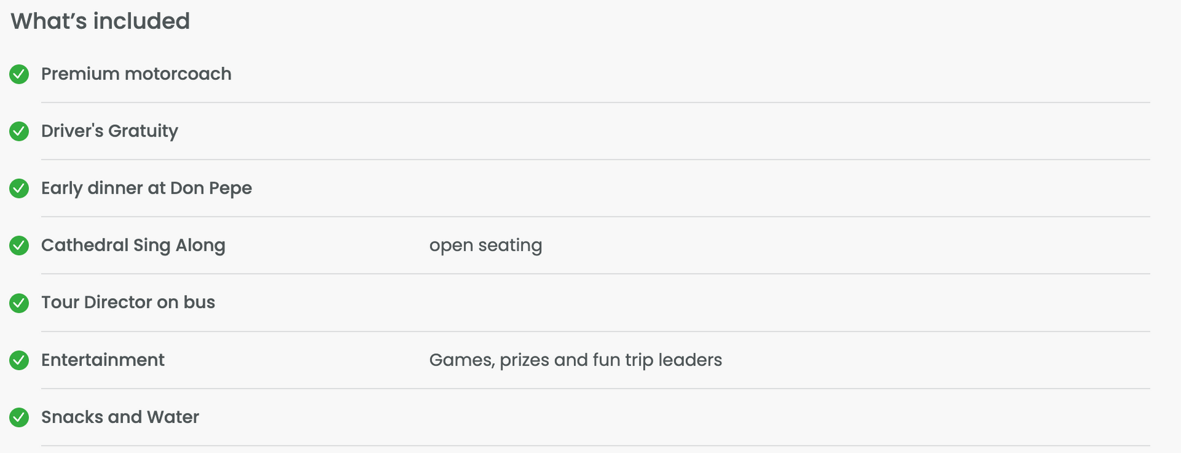Click the "open seating" description

pos(485,245)
